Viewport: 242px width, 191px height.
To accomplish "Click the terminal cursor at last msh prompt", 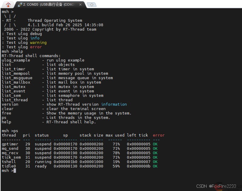I will (15, 170).
